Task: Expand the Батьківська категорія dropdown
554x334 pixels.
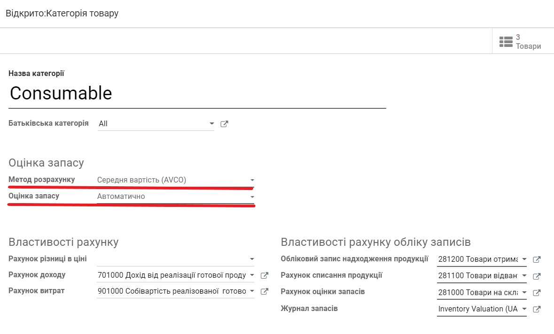Action: point(211,123)
